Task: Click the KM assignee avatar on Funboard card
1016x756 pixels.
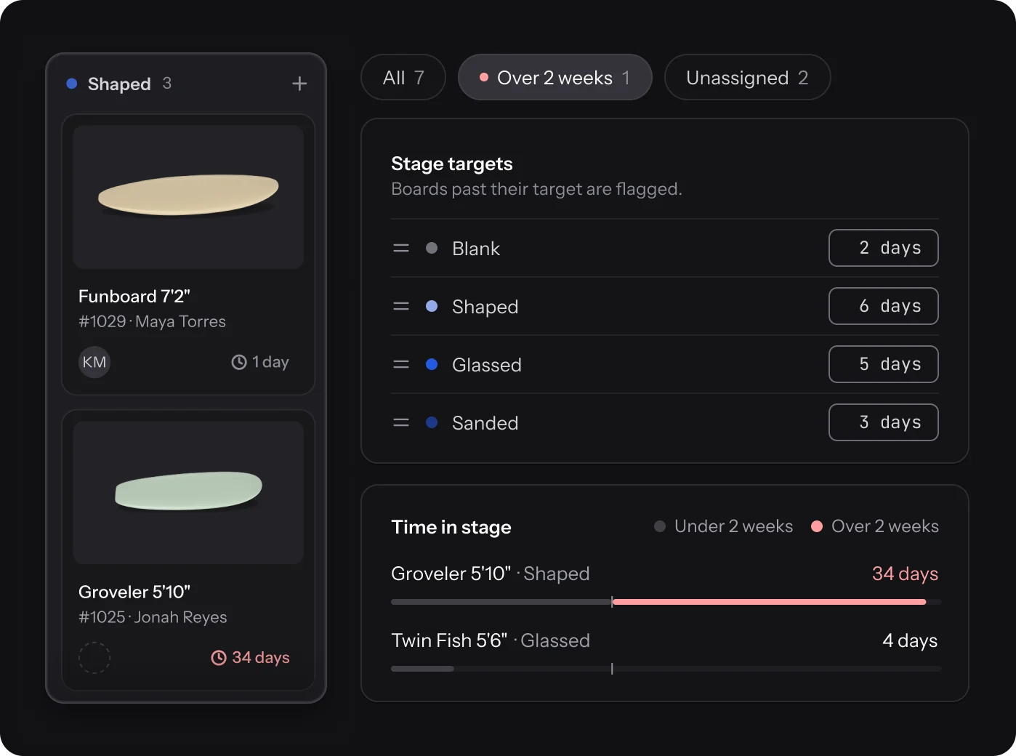Action: point(94,362)
